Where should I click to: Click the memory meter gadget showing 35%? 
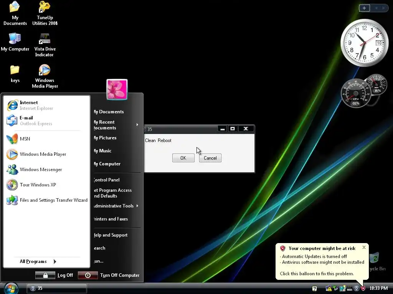[x=376, y=85]
